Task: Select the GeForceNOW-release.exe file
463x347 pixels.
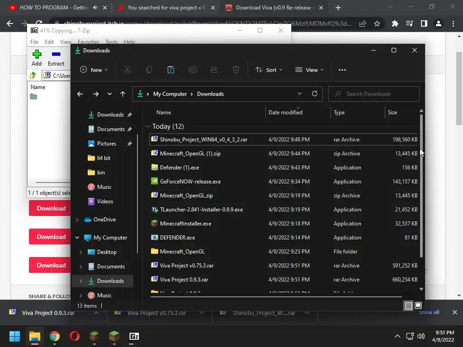Action: point(283,182)
